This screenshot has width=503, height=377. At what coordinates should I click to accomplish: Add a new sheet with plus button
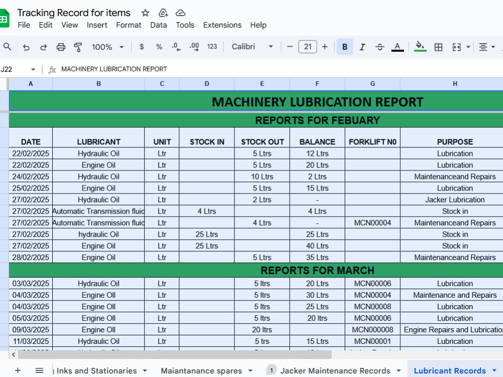tap(18, 370)
